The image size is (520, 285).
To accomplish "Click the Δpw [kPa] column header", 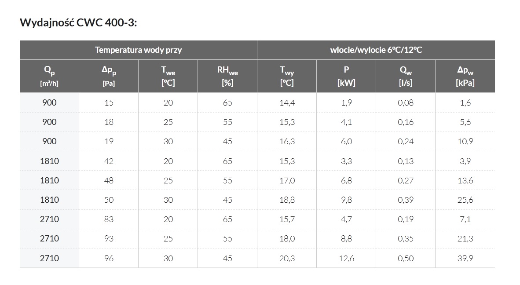I will coord(465,76).
